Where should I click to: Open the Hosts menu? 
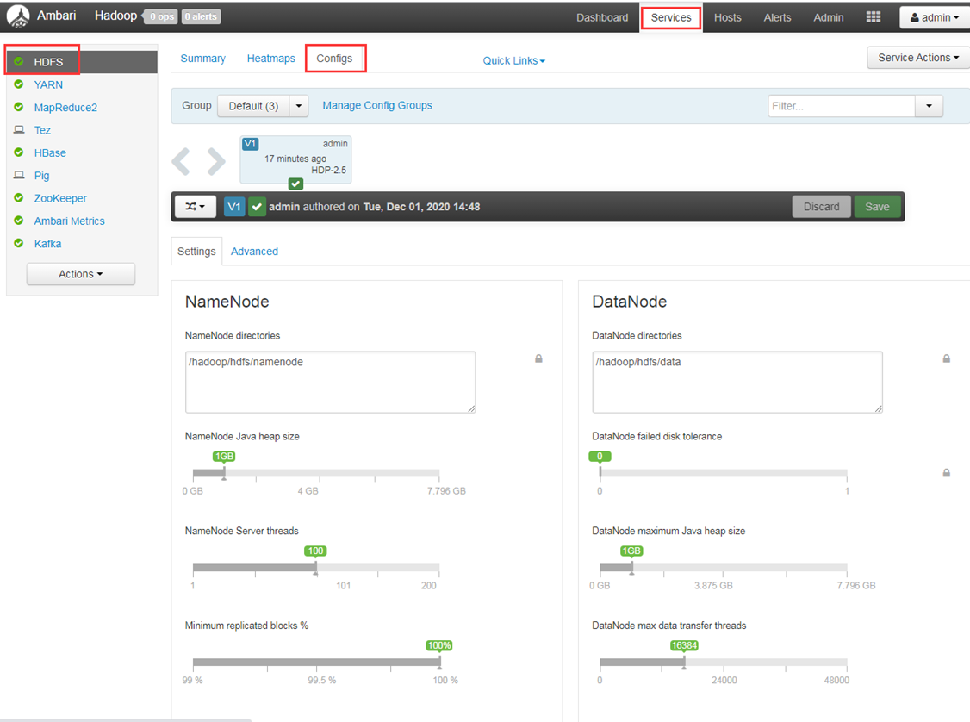tap(727, 17)
